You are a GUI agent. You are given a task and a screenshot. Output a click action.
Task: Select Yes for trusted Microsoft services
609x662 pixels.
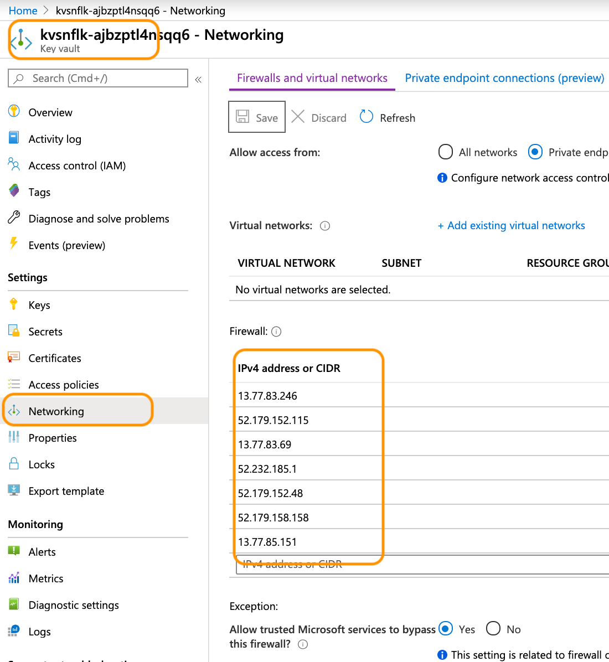coord(446,629)
